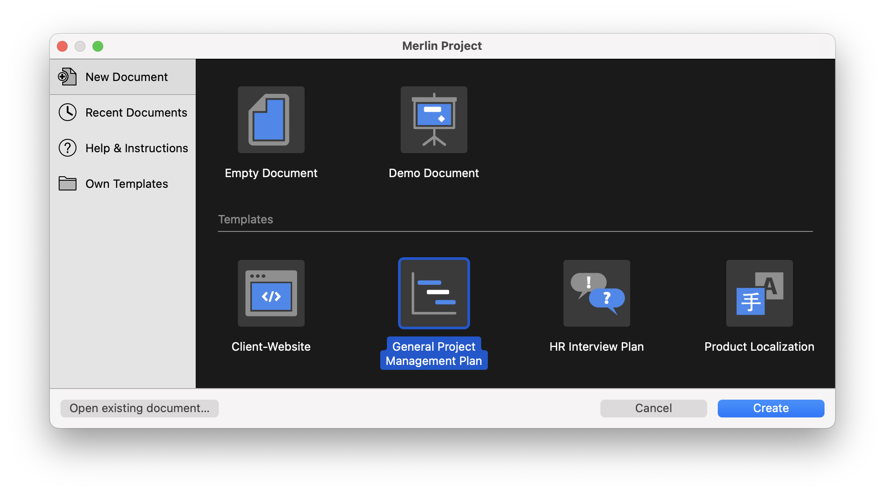Viewport: 885px width, 494px height.
Task: Click the General Project Management Plan icon
Action: [434, 293]
